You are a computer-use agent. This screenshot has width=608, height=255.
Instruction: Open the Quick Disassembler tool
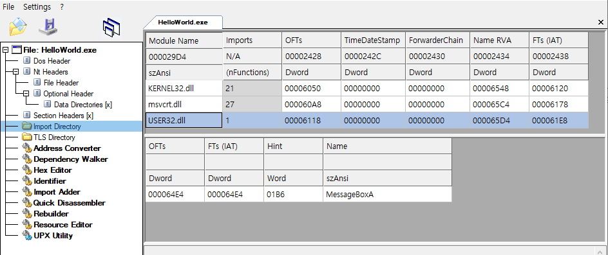(x=69, y=203)
